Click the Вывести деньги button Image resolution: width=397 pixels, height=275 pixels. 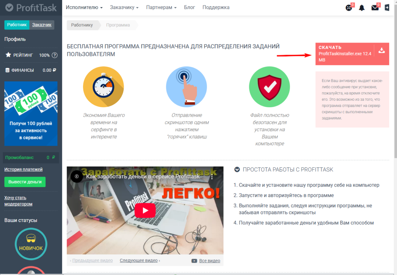[x=25, y=182]
